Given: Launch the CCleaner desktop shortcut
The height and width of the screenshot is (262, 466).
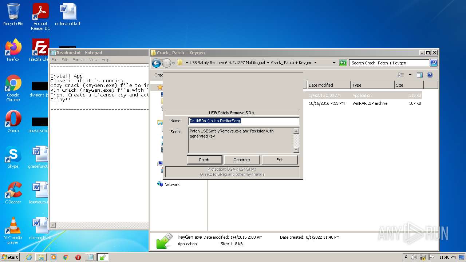Looking at the screenshot, I should [13, 193].
